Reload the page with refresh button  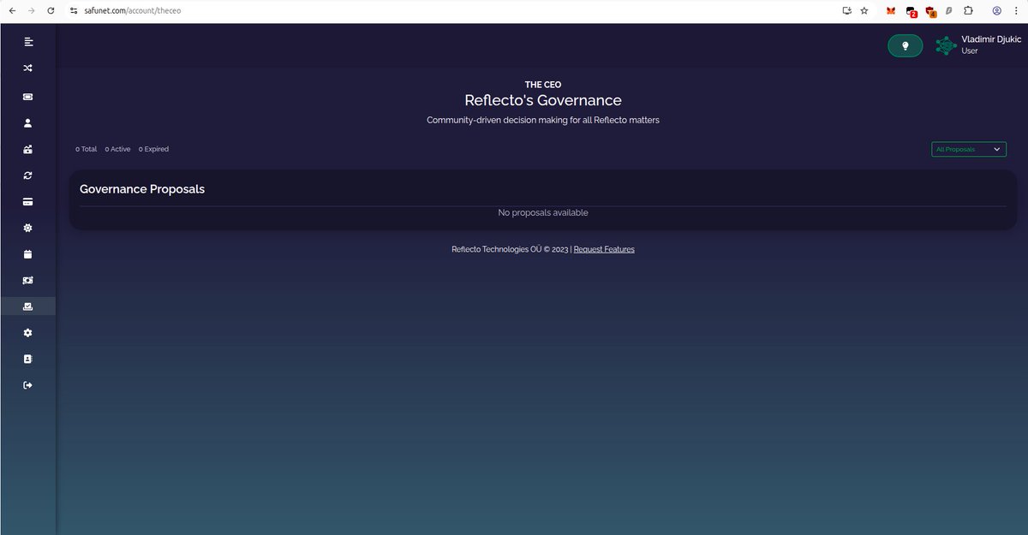point(51,10)
